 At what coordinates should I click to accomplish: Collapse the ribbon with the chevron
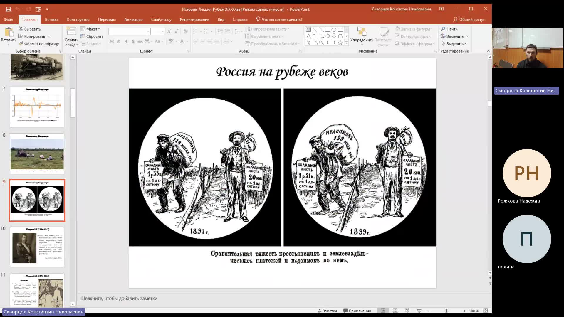pos(488,51)
